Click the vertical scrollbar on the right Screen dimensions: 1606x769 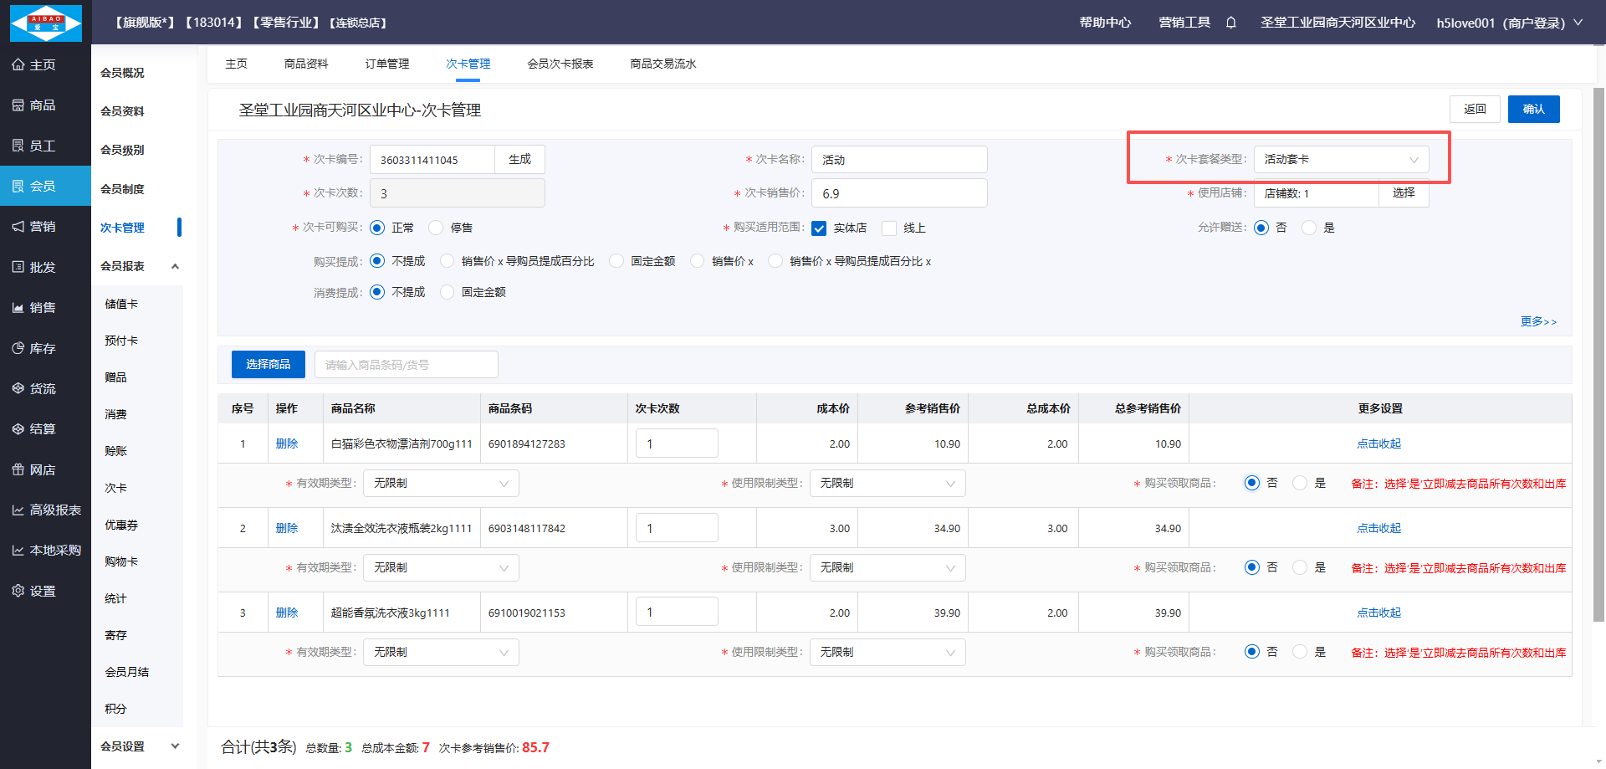[x=1598, y=351]
